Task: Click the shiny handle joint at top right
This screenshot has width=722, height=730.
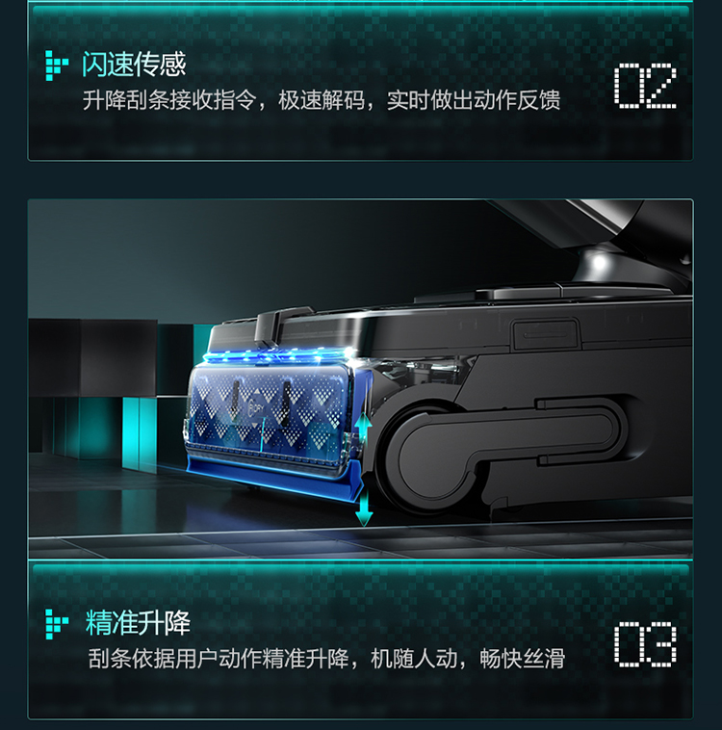Action: [601, 263]
